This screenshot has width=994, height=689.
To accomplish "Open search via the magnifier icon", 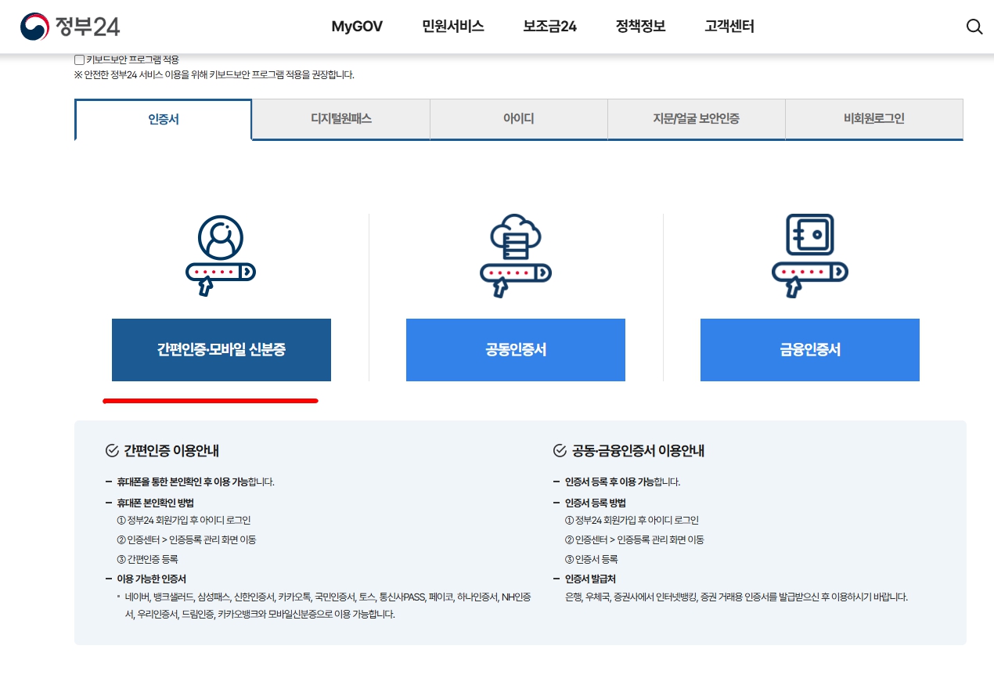I will point(974,27).
